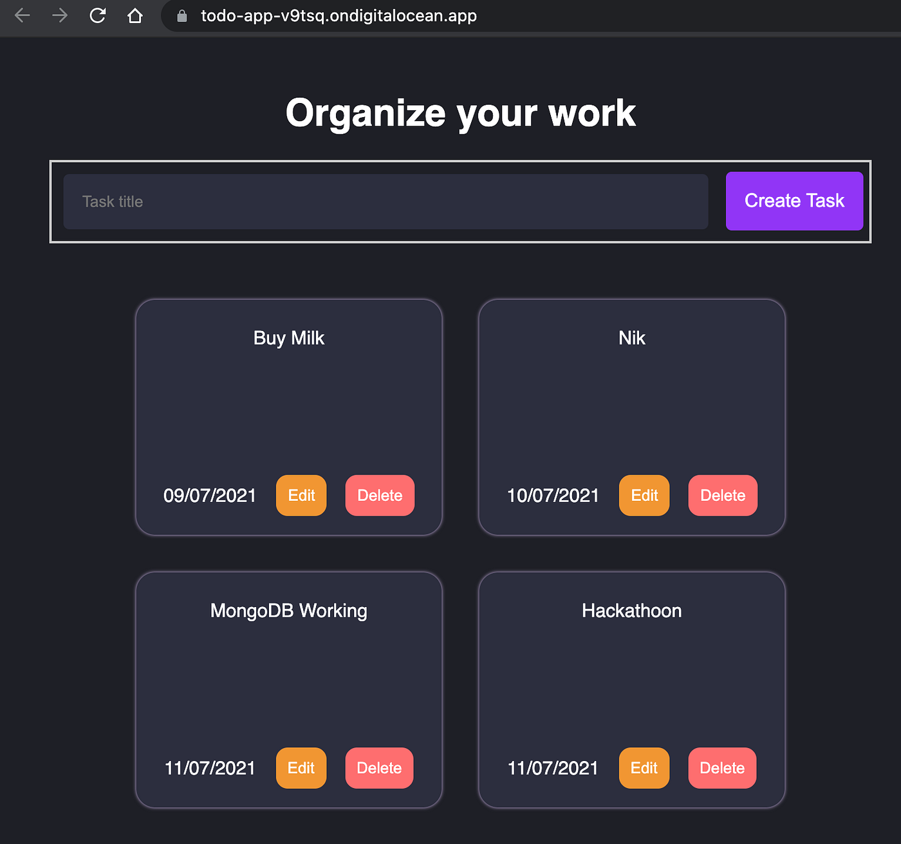Edit the Nik task
Screen dimensions: 901x844
(644, 495)
